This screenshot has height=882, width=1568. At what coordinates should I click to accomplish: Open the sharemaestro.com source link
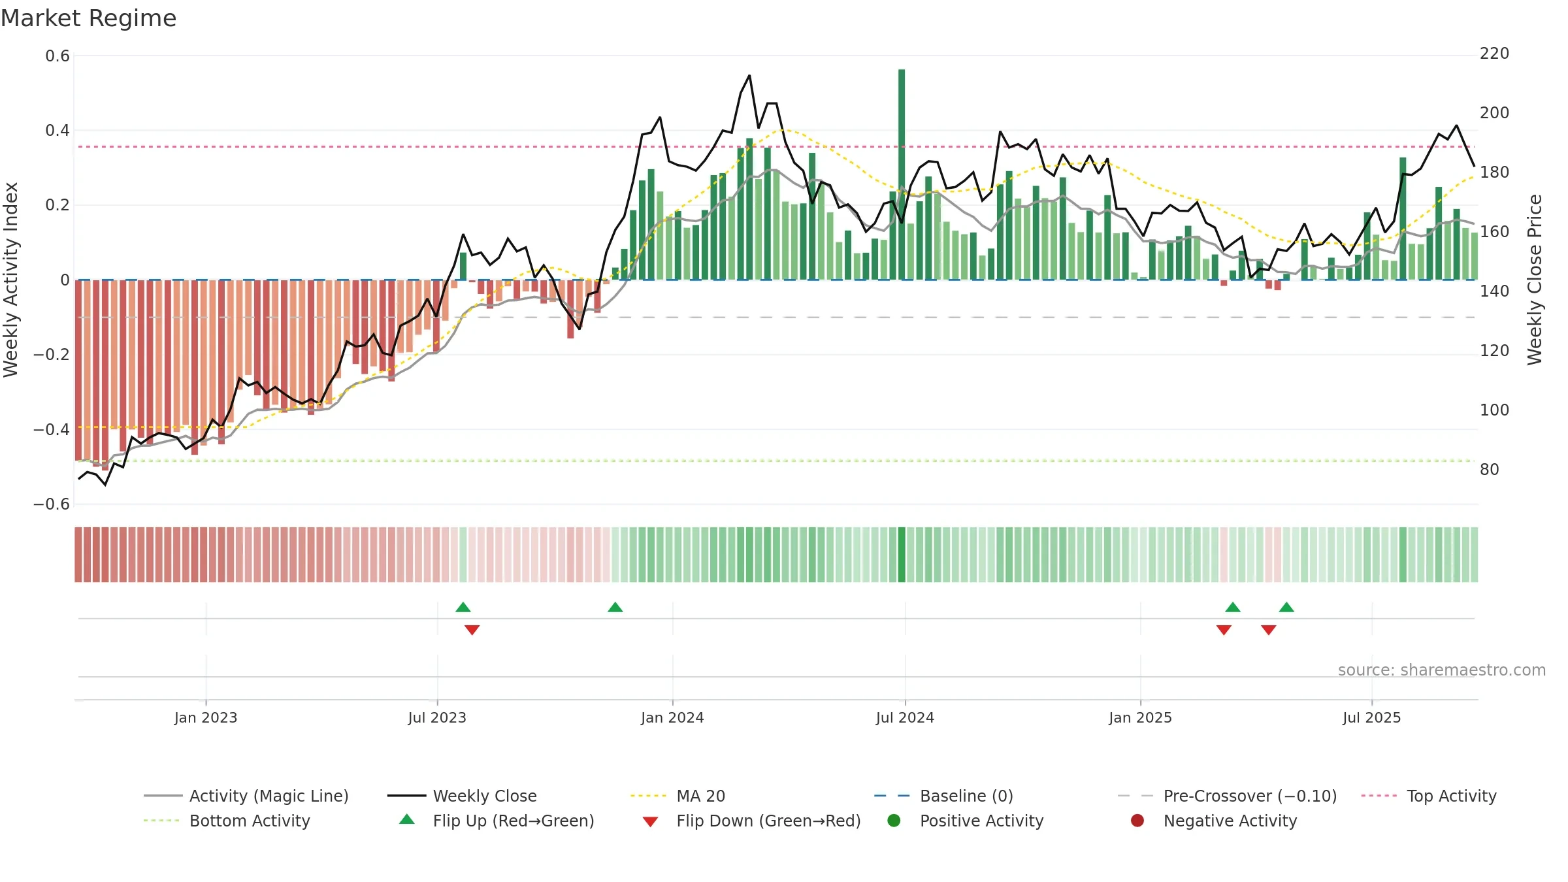(1442, 670)
